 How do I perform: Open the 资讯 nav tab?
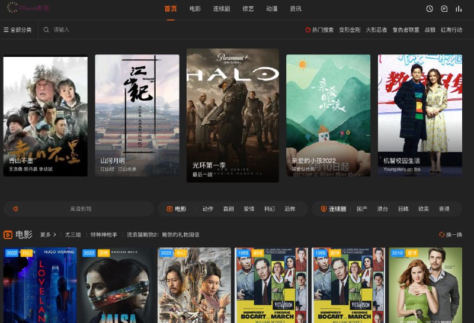[295, 9]
